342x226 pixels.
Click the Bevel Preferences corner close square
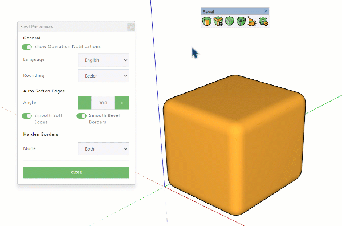(x=131, y=27)
